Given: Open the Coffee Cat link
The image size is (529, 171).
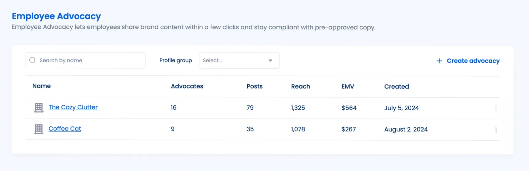Looking at the screenshot, I should pos(65,129).
